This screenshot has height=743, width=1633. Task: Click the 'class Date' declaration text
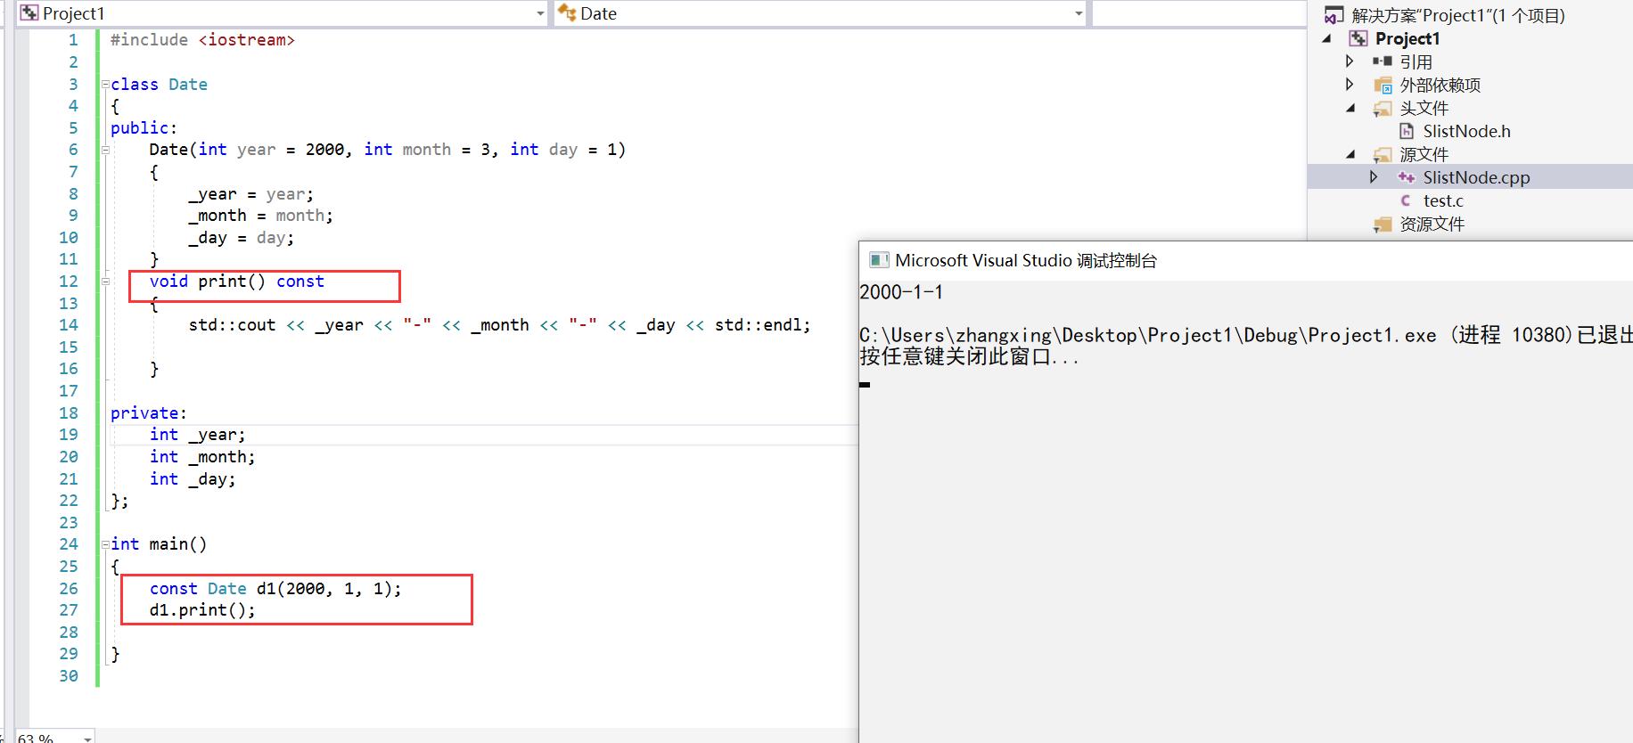pyautogui.click(x=159, y=85)
